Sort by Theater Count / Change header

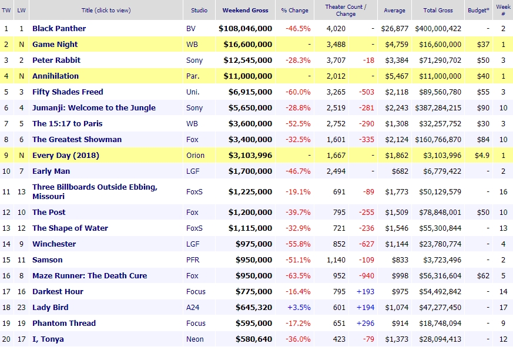(x=346, y=10)
